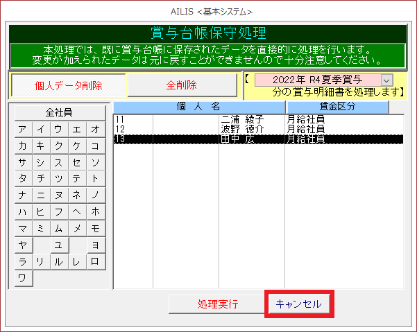Filter names by the ア kana button
The height and width of the screenshot is (332, 417).
[23, 130]
